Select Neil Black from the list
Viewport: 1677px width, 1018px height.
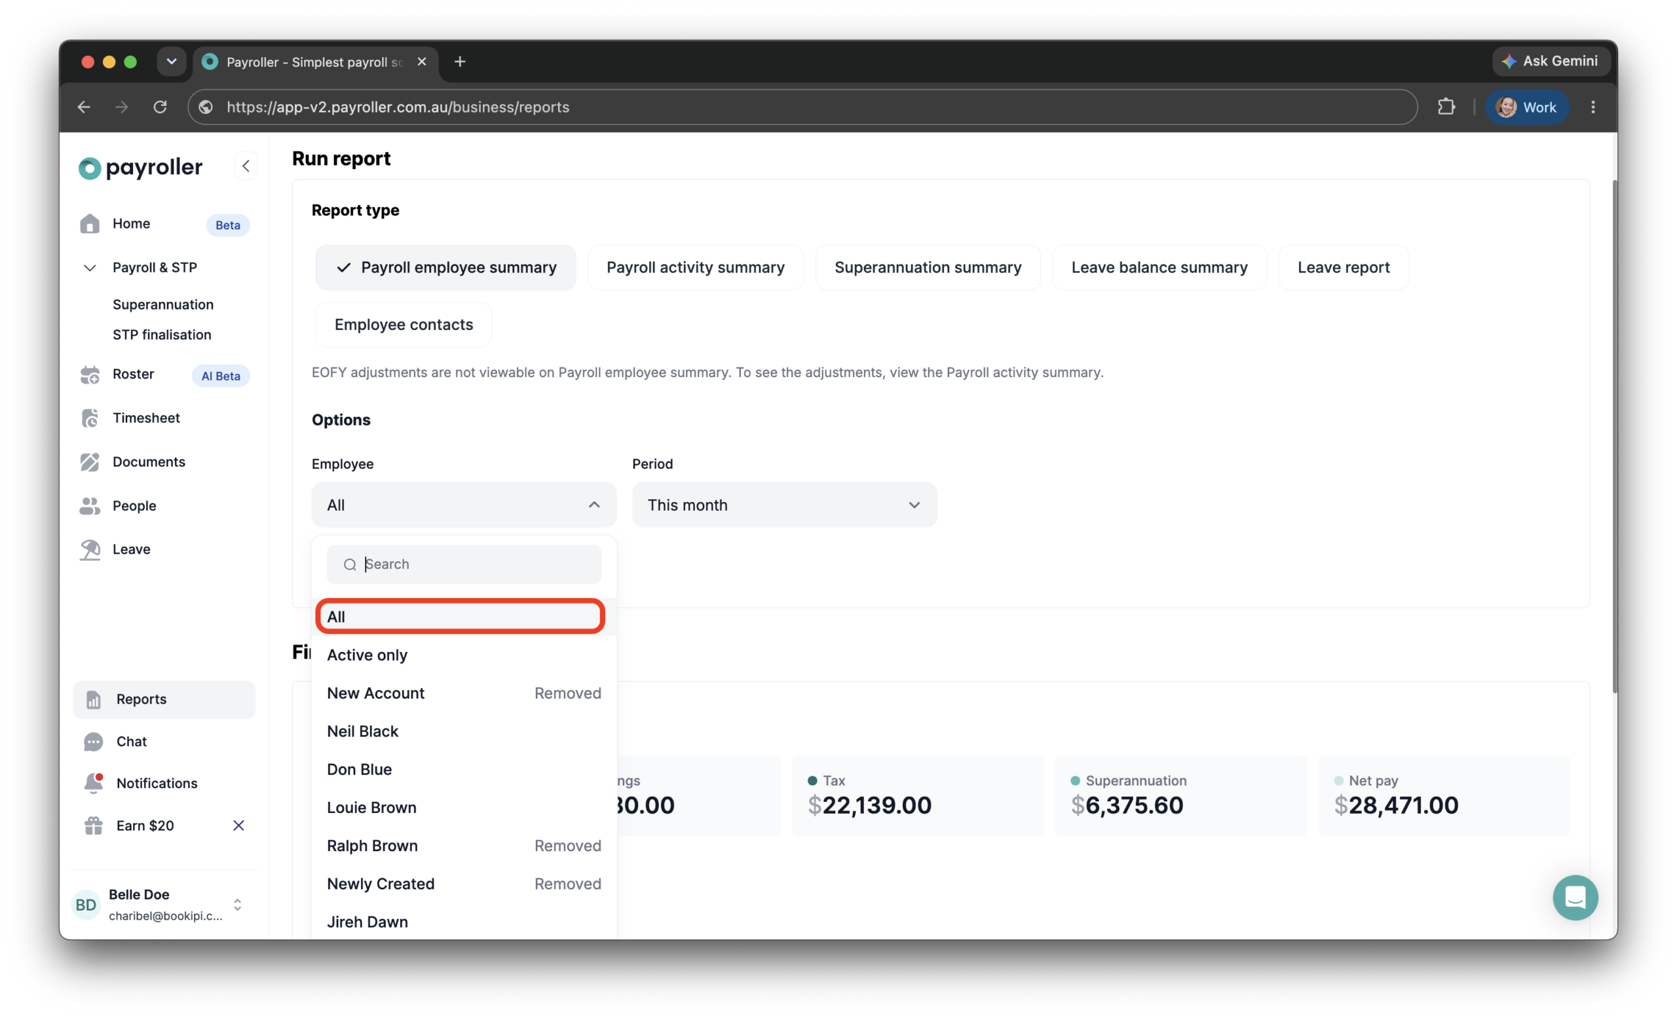pyautogui.click(x=464, y=731)
